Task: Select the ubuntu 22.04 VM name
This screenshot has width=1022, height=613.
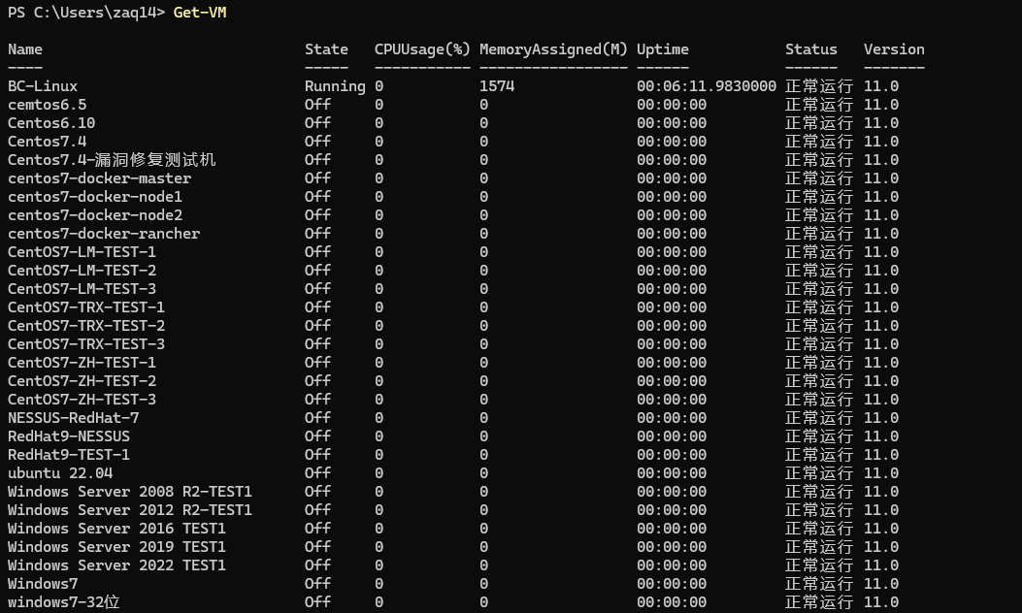Action: pyautogui.click(x=60, y=473)
